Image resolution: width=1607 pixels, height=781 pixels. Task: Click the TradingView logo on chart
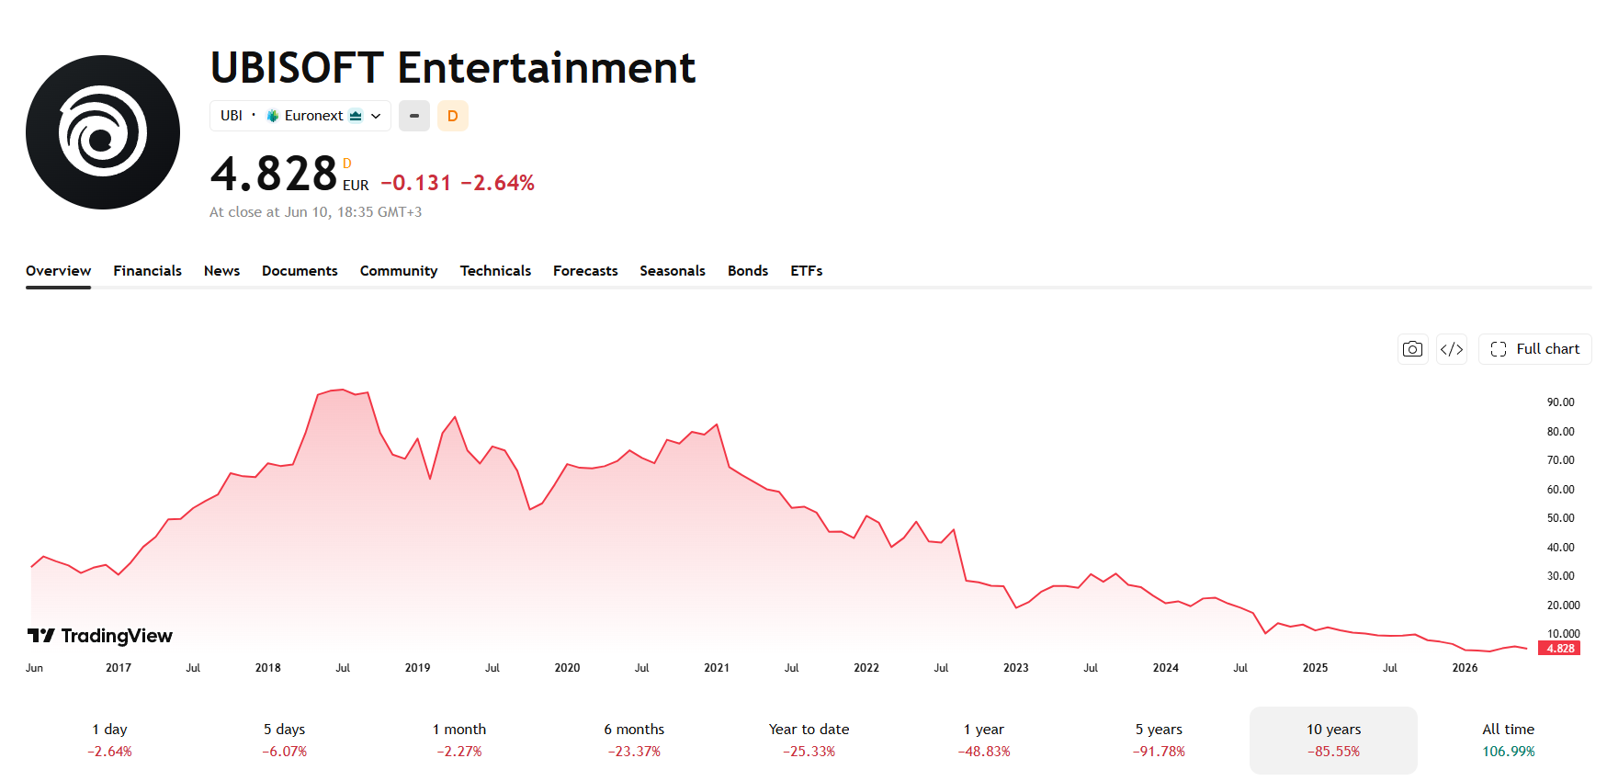coord(100,636)
